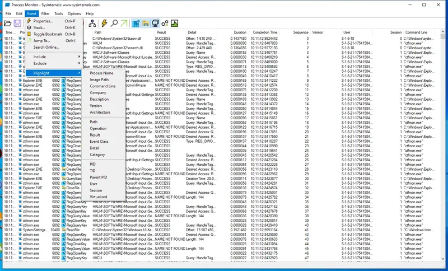This screenshot has height=271, width=448.
Task: Select the duration value 0.1437480
Action: tap(239, 39)
